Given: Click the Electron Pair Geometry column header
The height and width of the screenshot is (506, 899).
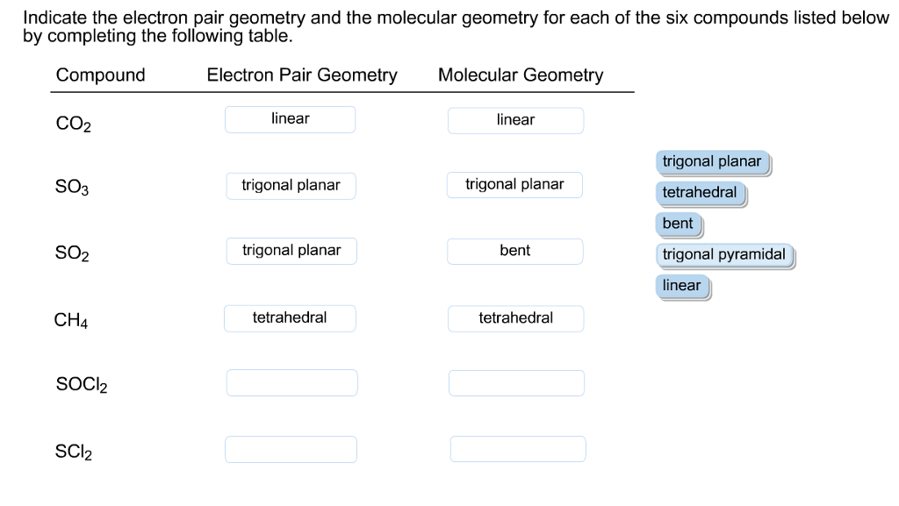Looking at the screenshot, I should (x=302, y=75).
